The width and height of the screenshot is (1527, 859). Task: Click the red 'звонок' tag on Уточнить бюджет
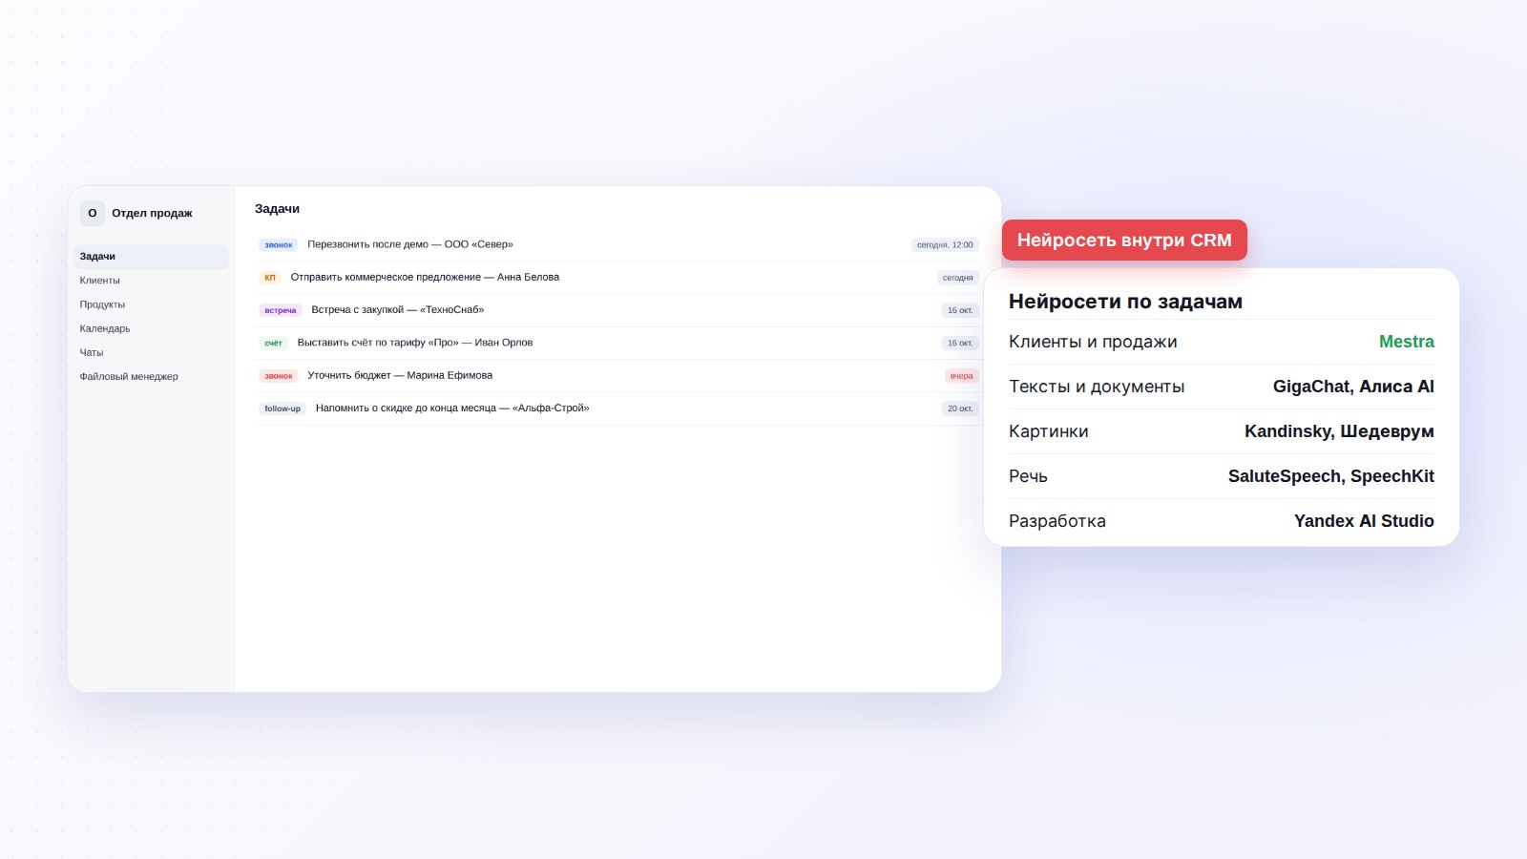coord(279,376)
